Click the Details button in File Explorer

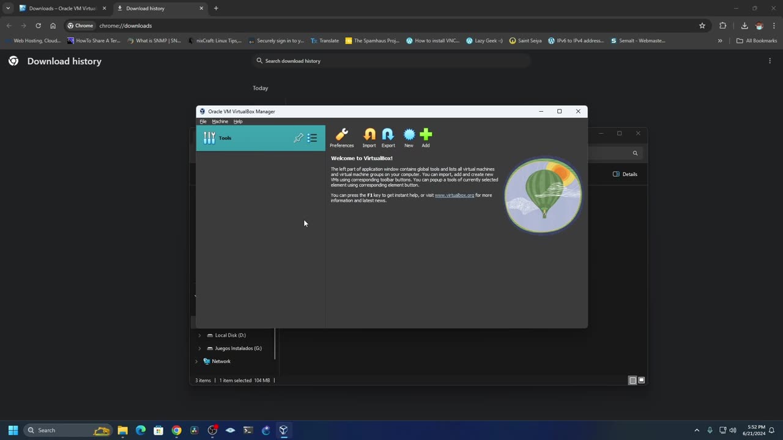tap(625, 174)
